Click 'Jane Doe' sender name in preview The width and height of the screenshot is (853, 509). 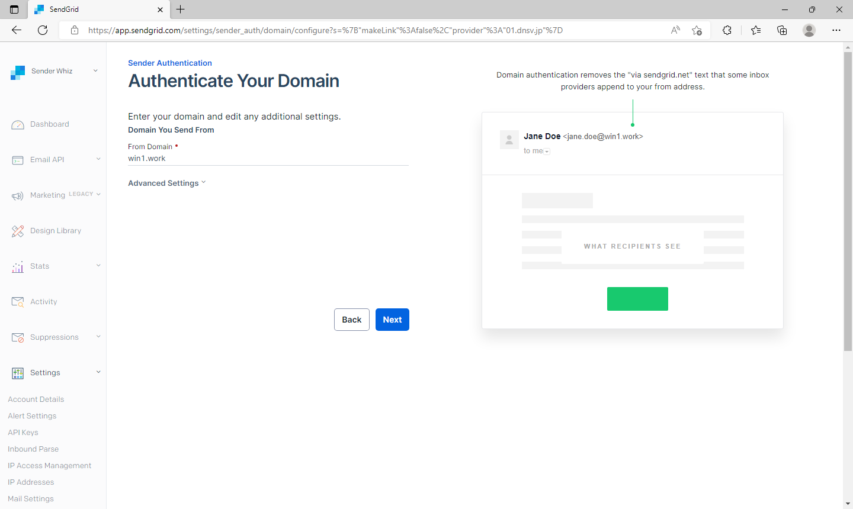pyautogui.click(x=542, y=136)
